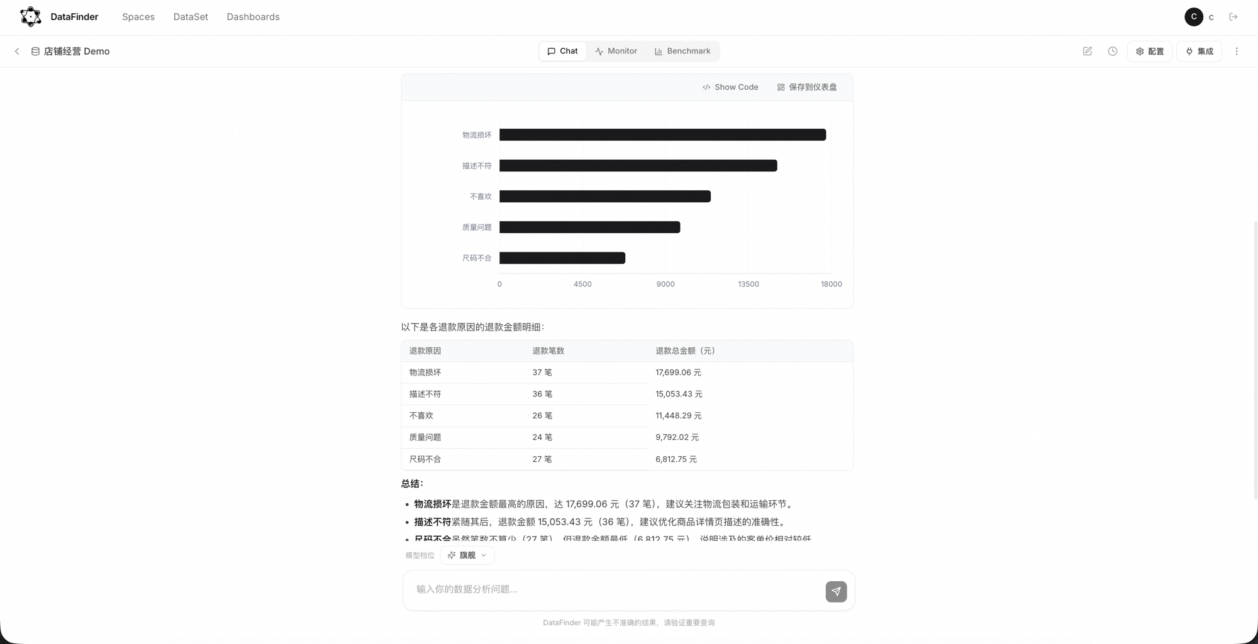Open the DataSet menu
Viewport: 1258px width, 644px height.
coord(191,17)
